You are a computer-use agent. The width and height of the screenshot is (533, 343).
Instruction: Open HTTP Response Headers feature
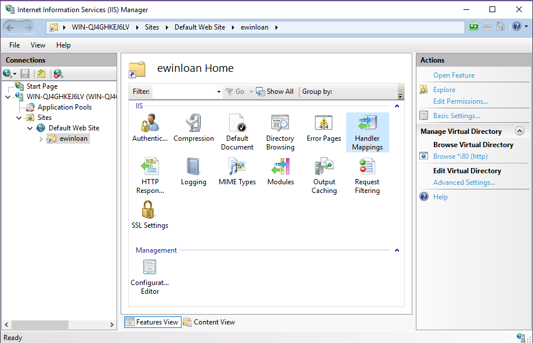150,176
